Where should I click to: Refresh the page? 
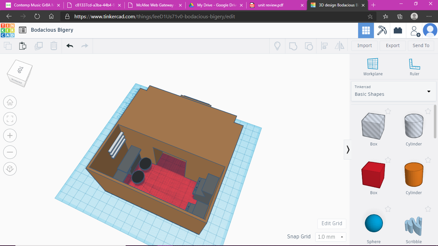click(x=37, y=17)
